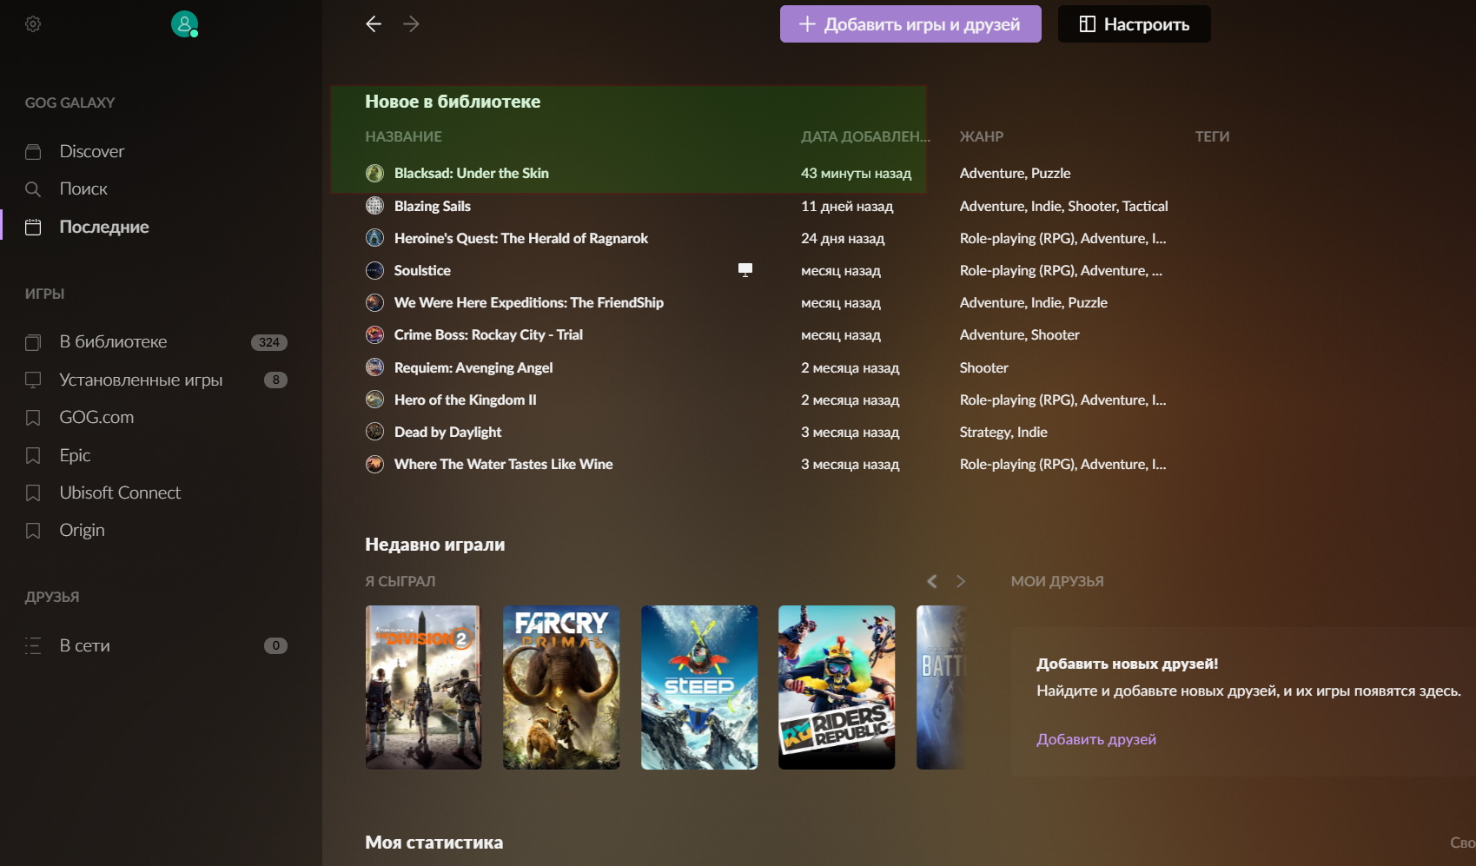The image size is (1476, 866).
Task: Open the user profile avatar
Action: click(x=184, y=24)
